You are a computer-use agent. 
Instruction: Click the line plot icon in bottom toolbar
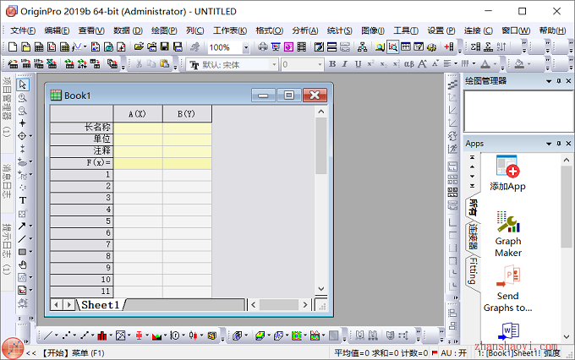point(48,335)
